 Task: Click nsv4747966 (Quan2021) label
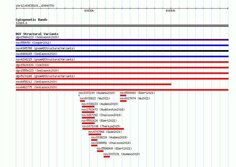coord(105,132)
